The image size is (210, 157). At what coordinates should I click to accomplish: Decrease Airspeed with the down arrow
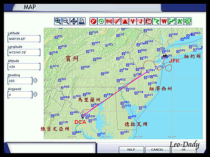pos(35,95)
